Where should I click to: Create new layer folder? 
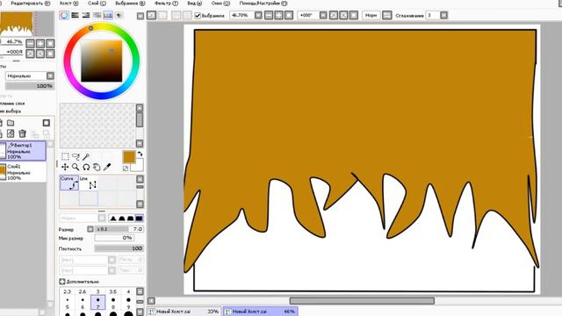(11, 123)
